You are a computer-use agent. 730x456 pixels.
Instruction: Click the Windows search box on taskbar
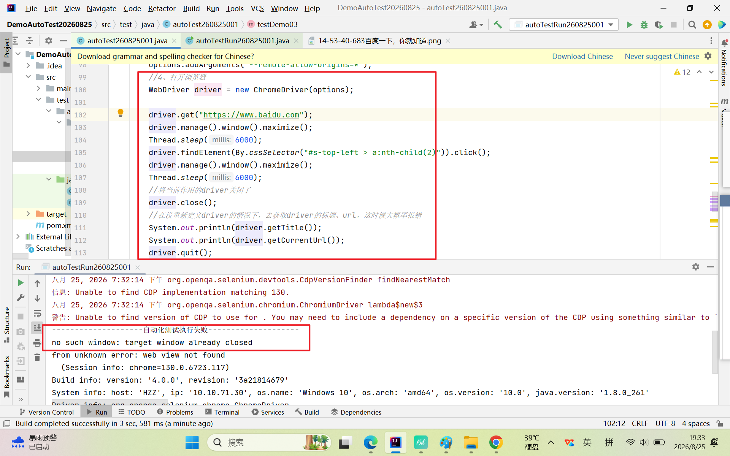269,442
